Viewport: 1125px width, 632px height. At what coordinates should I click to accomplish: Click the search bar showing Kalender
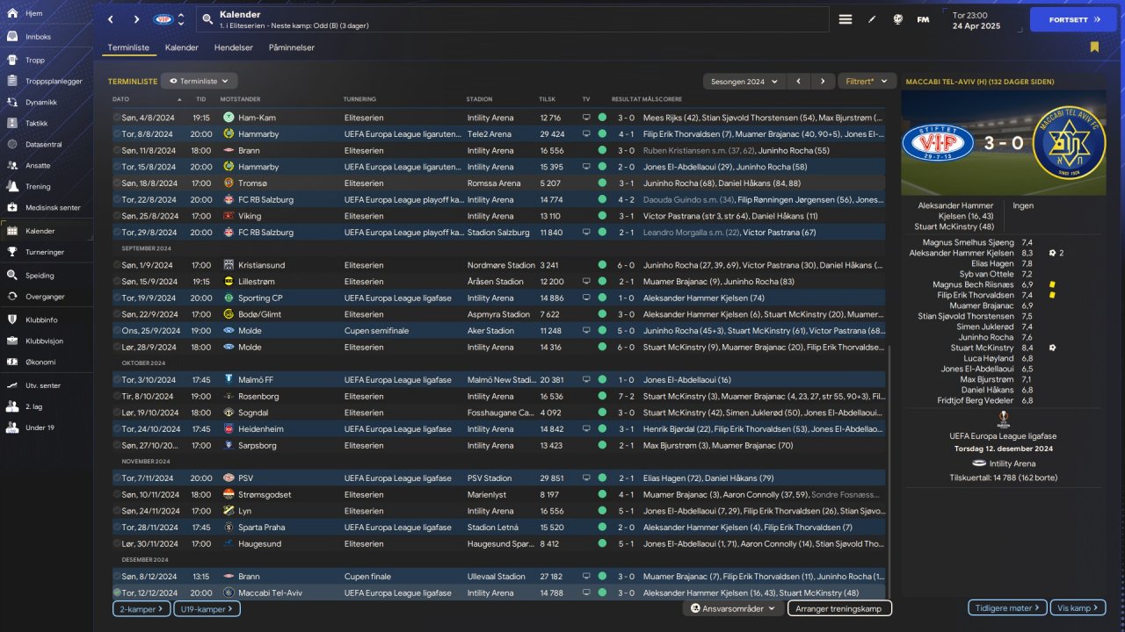(x=512, y=19)
